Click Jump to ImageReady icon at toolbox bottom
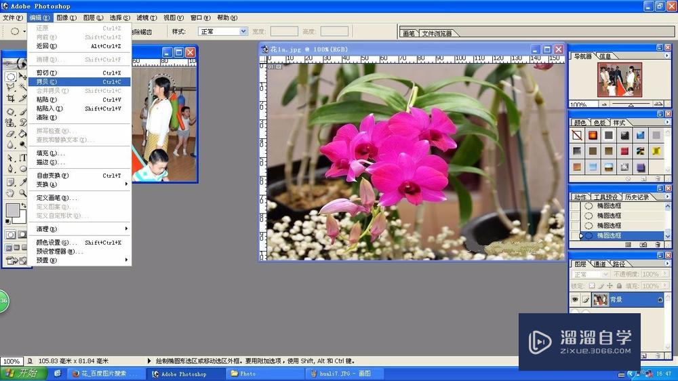Screen dimensions: 678x381 tap(16, 260)
